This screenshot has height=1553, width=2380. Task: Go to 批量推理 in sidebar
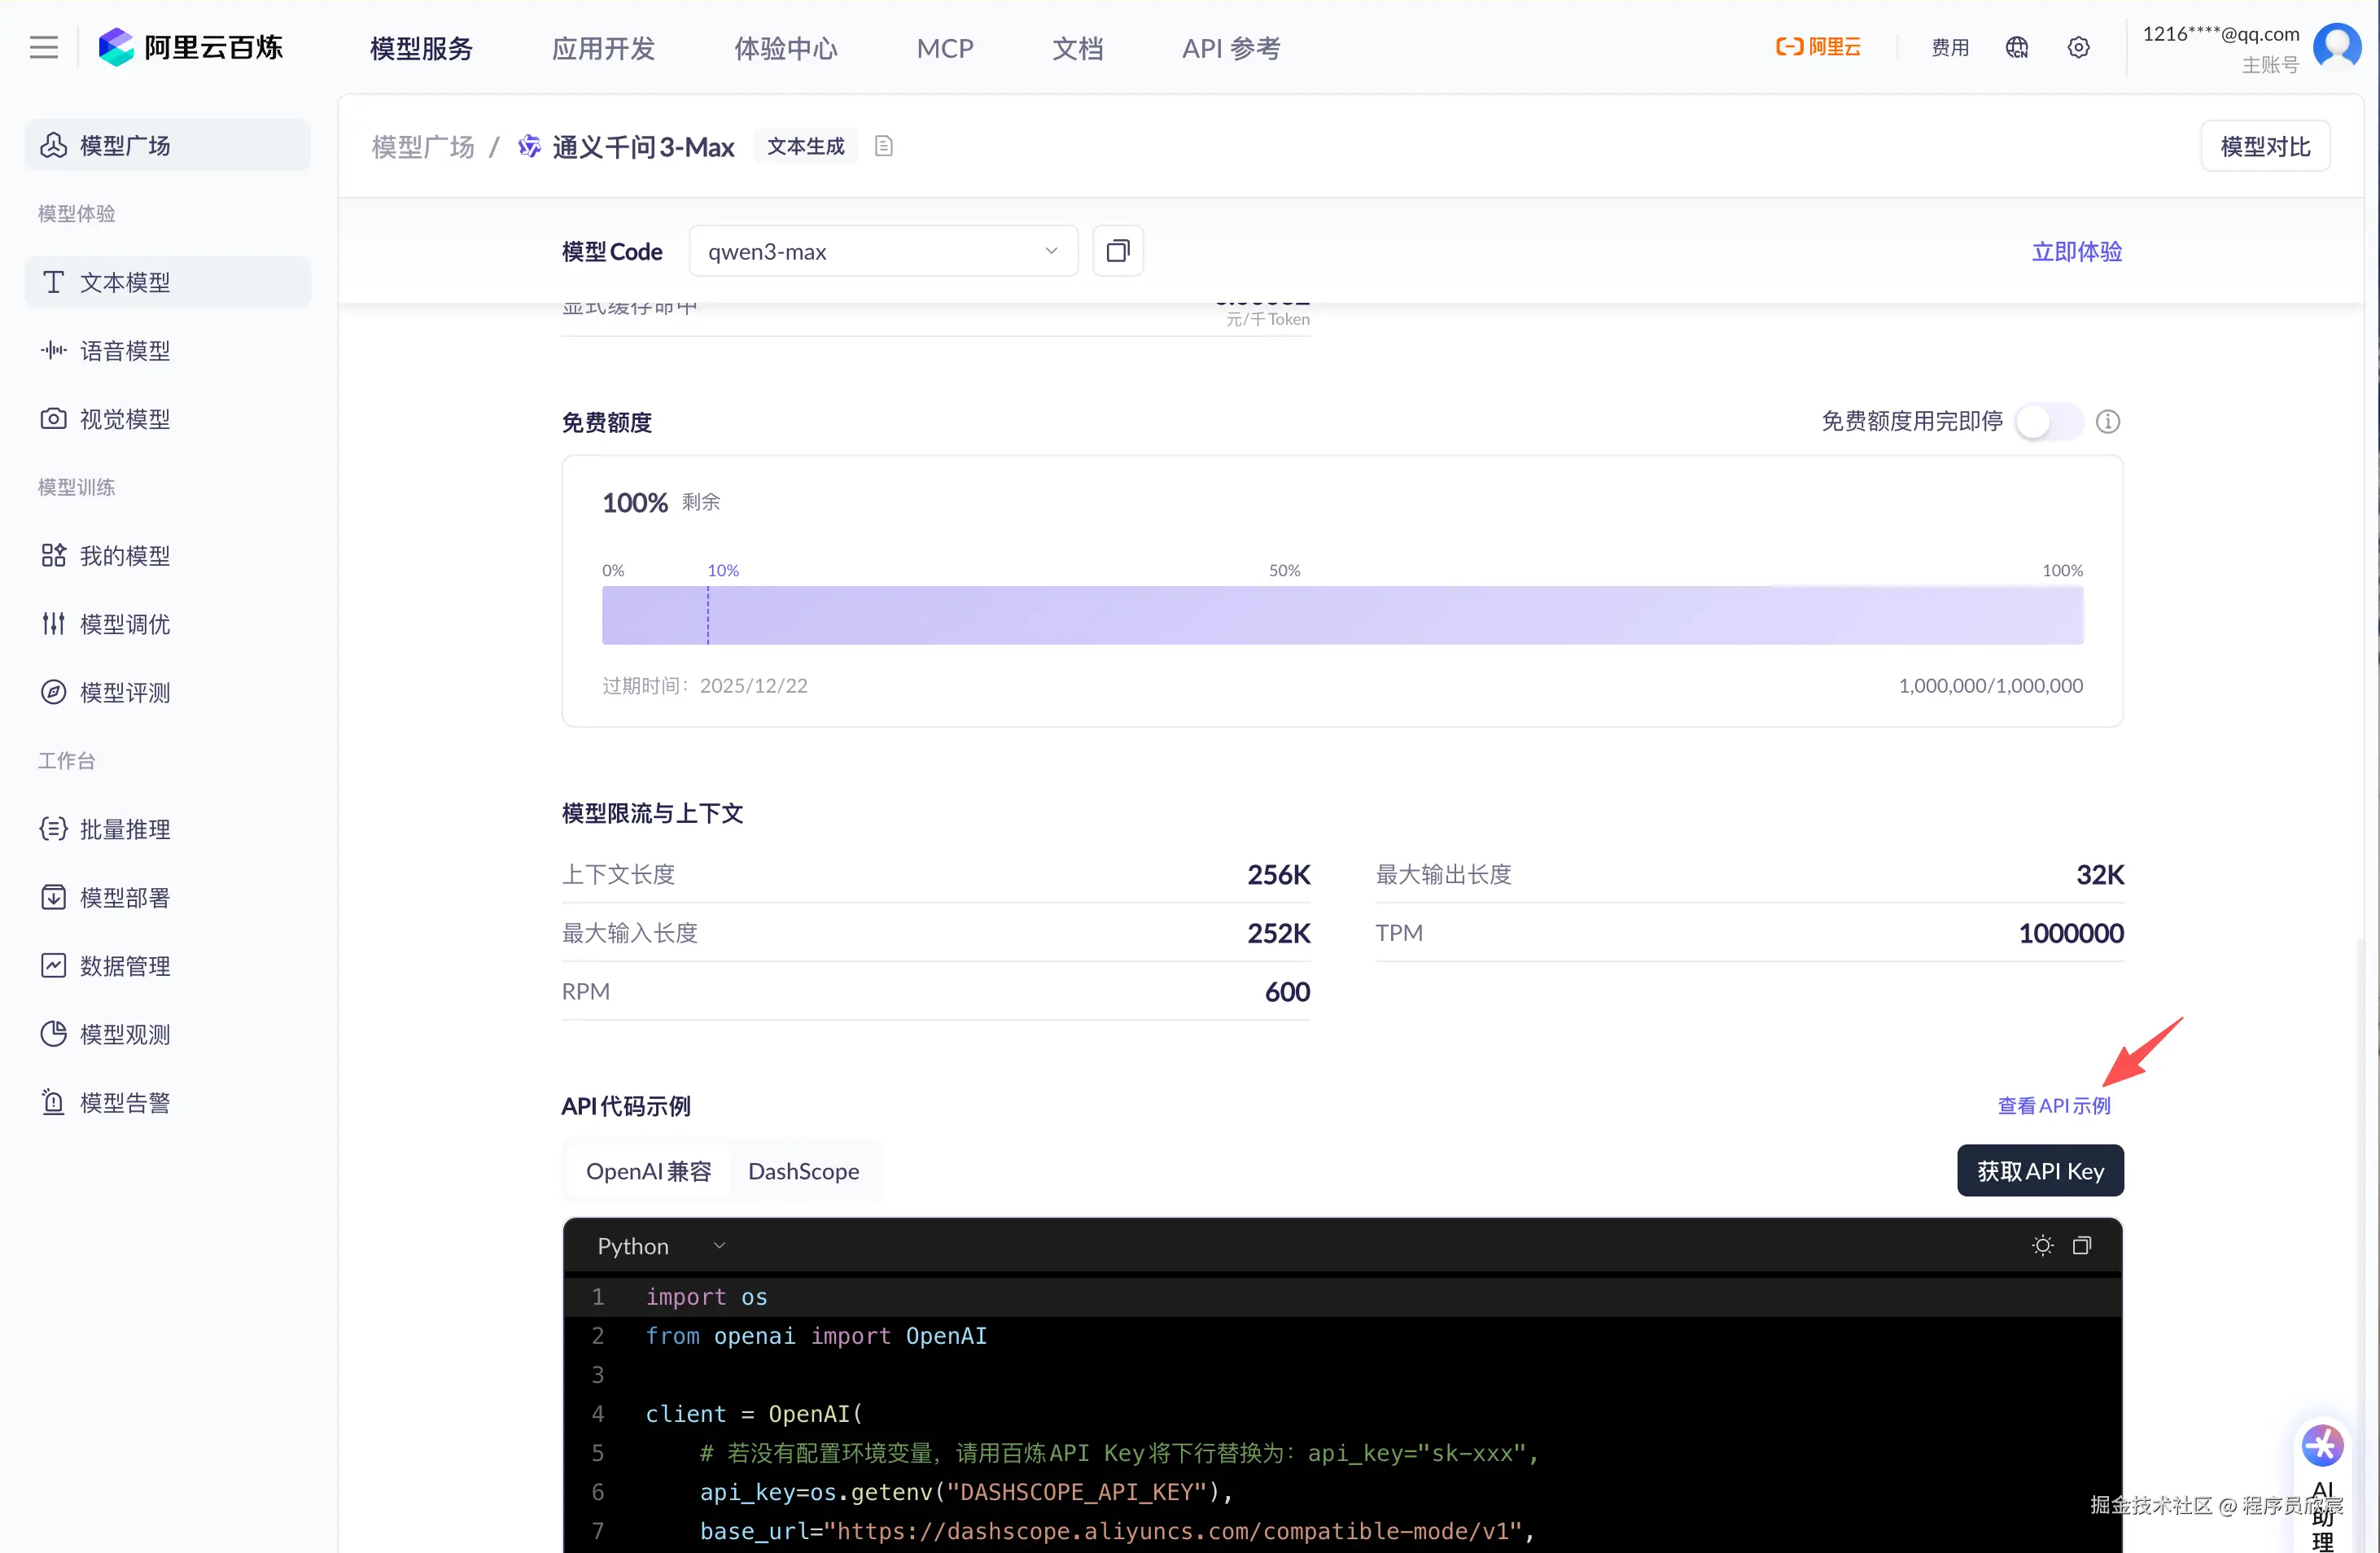[124, 829]
